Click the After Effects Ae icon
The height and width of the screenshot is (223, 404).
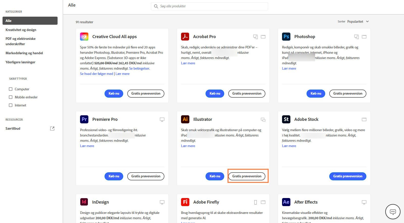286,202
